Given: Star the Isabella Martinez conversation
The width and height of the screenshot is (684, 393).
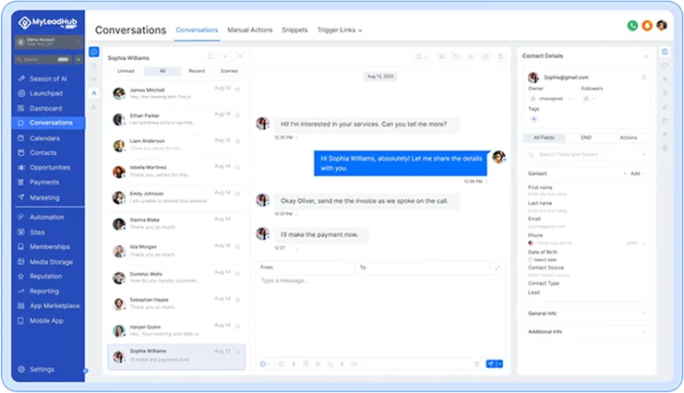Looking at the screenshot, I should [238, 167].
